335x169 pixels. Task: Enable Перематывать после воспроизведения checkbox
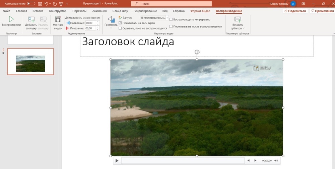(171, 26)
